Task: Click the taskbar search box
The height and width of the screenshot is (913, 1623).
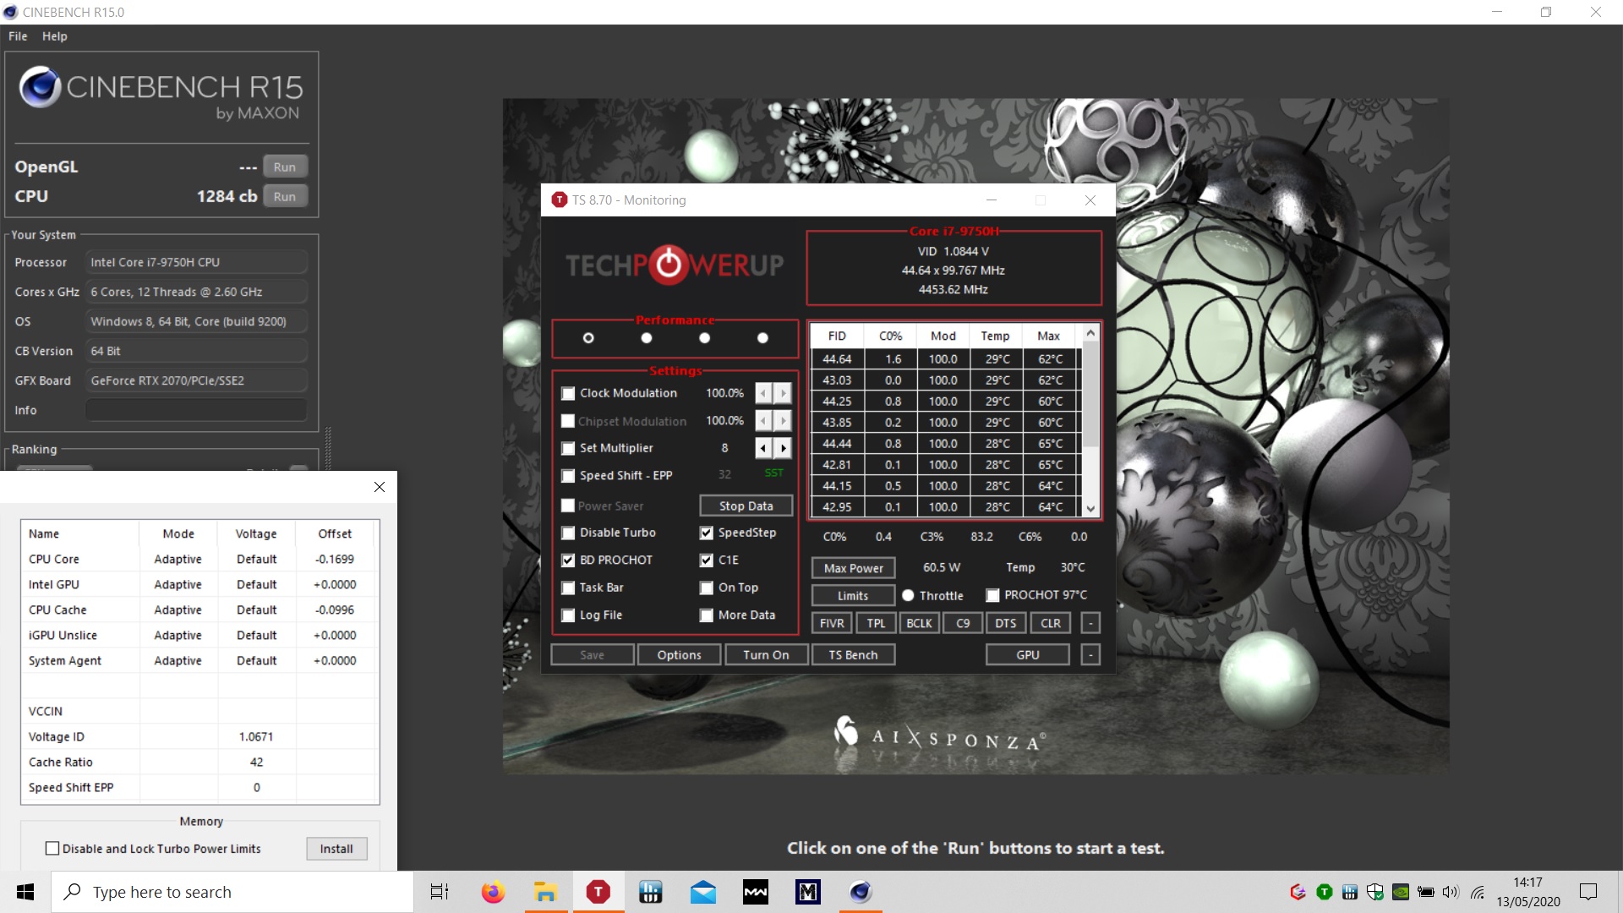Action: pyautogui.click(x=232, y=892)
